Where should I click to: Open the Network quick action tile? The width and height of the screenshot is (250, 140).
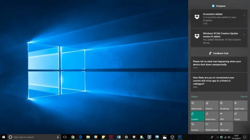click(x=212, y=105)
